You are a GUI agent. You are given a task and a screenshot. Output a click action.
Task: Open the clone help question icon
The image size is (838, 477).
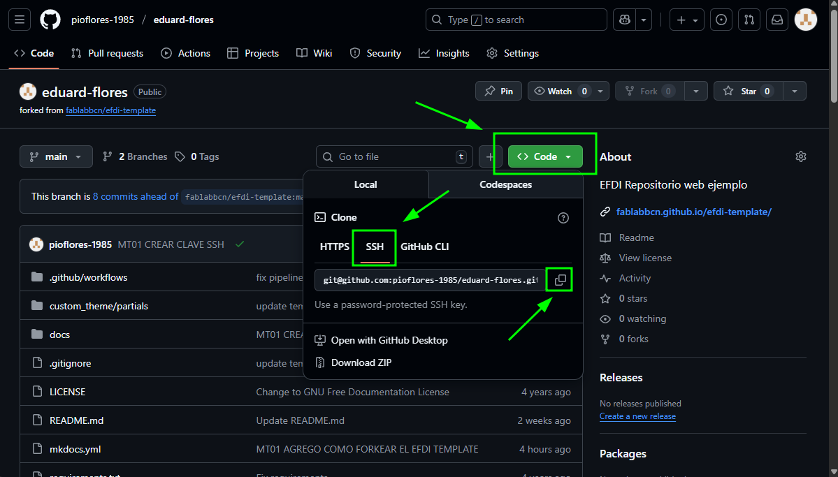click(563, 218)
